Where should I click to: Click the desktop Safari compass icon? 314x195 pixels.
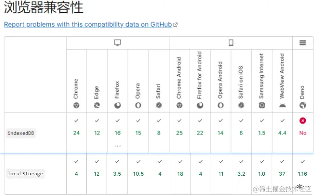coord(159,106)
